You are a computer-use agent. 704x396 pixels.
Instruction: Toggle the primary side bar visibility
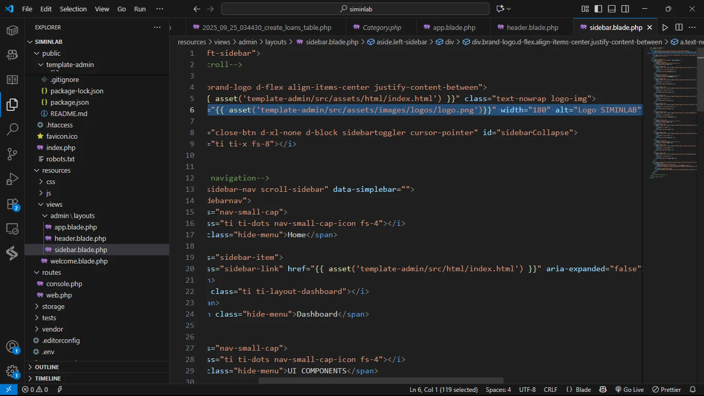[x=598, y=9]
